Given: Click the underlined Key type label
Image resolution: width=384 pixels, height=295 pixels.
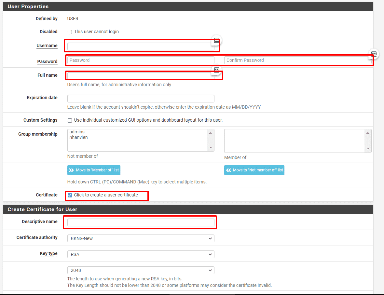Looking at the screenshot, I should 48,254.
